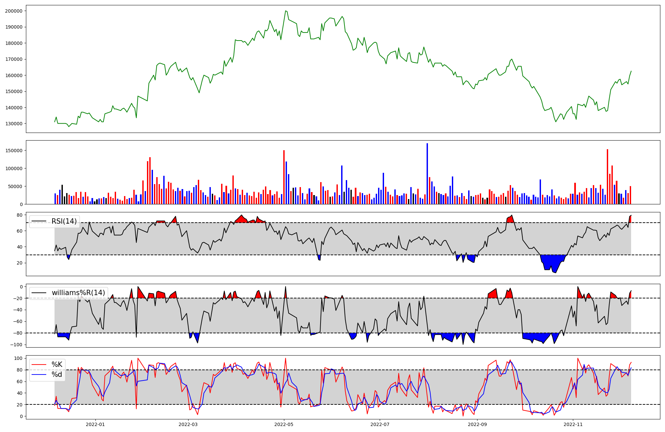
Task: Click the tallest blue volume bar
Action: click(x=427, y=173)
